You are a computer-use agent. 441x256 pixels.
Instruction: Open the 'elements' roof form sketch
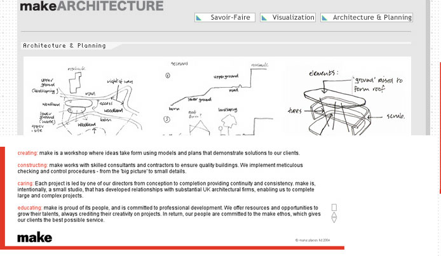point(346,102)
